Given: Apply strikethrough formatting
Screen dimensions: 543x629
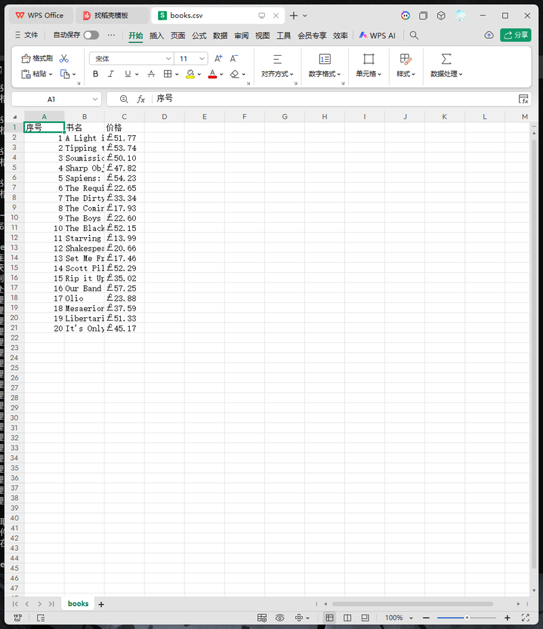Looking at the screenshot, I should [x=151, y=74].
